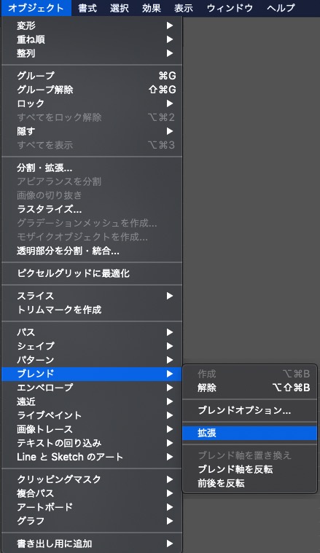Select ブレンド軸を反転
The image size is (320, 553).
[249, 469]
